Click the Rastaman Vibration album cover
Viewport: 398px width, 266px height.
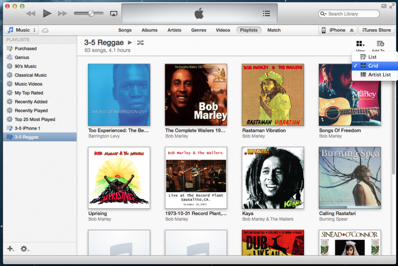coord(273,95)
